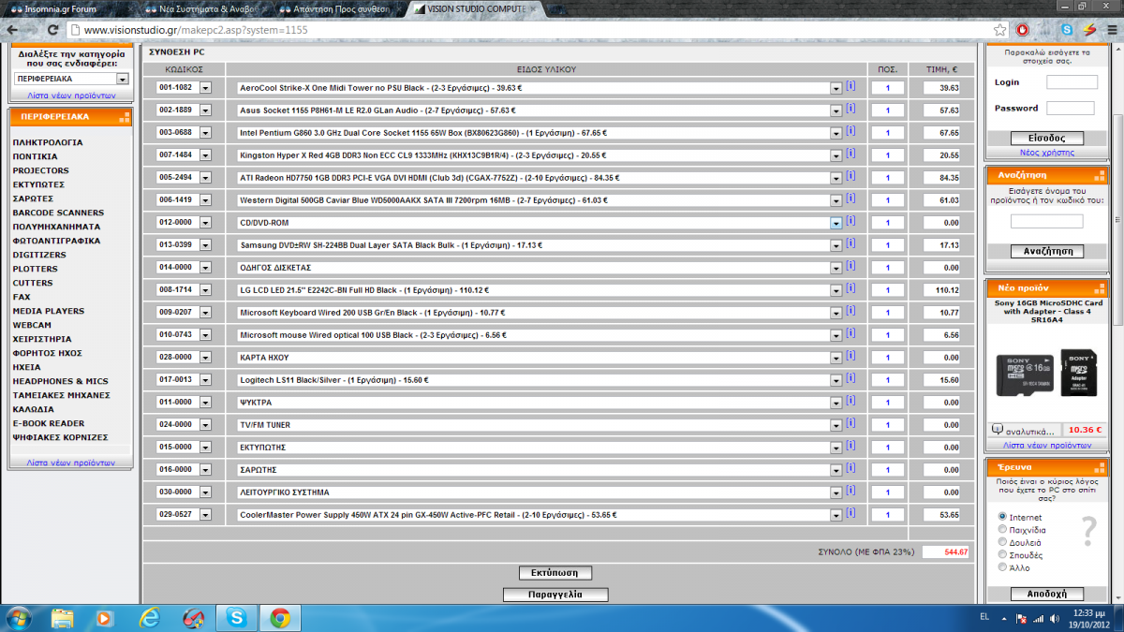Image resolution: width=1124 pixels, height=632 pixels.
Task: Click the product search input field
Action: click(x=1047, y=221)
